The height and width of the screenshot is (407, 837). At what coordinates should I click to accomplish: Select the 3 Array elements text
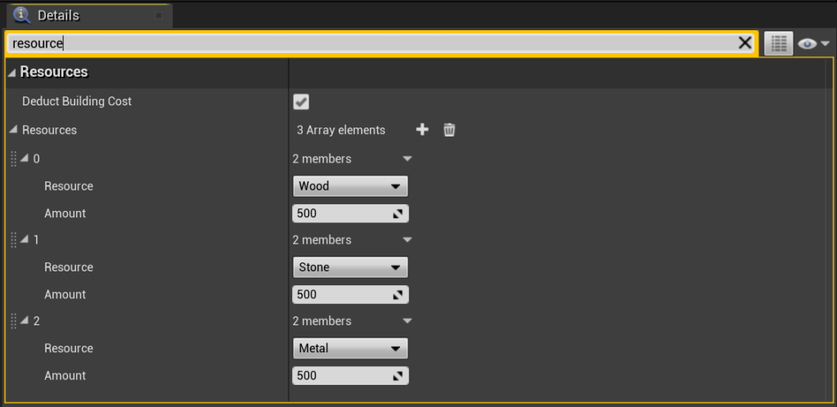coord(340,130)
